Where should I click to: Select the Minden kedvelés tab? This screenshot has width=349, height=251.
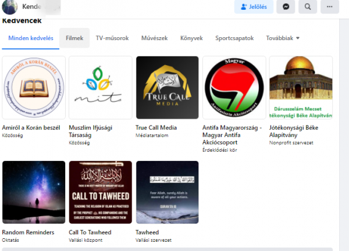(31, 38)
